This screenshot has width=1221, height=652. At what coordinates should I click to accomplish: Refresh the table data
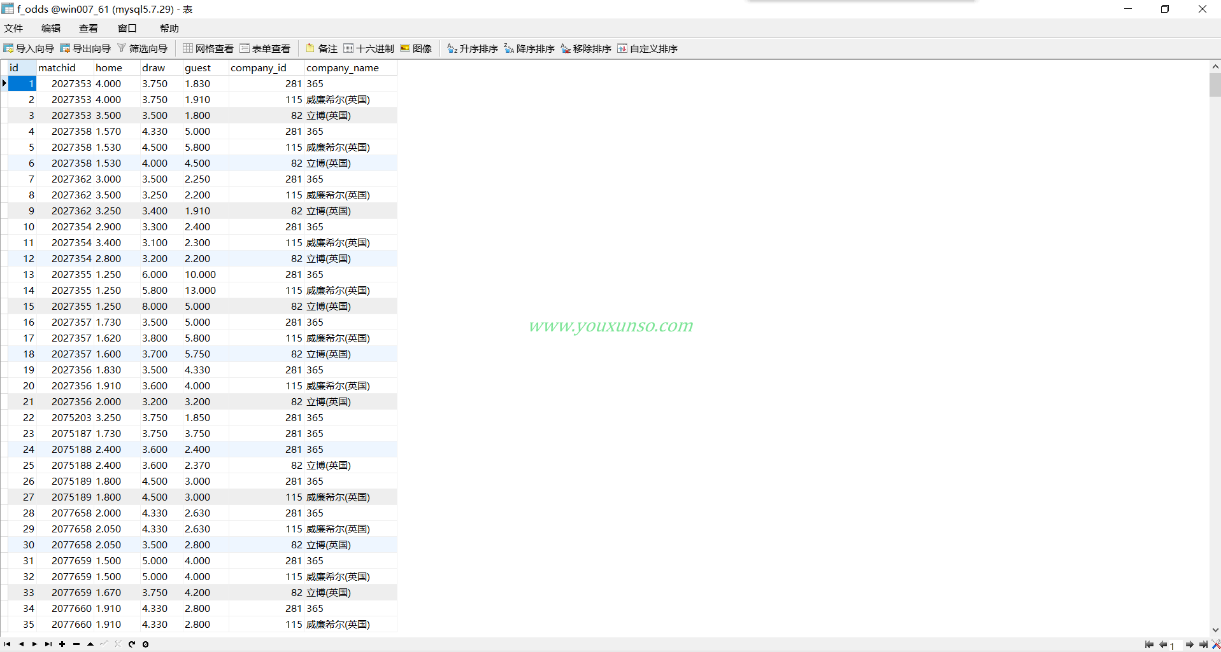pyautogui.click(x=132, y=644)
